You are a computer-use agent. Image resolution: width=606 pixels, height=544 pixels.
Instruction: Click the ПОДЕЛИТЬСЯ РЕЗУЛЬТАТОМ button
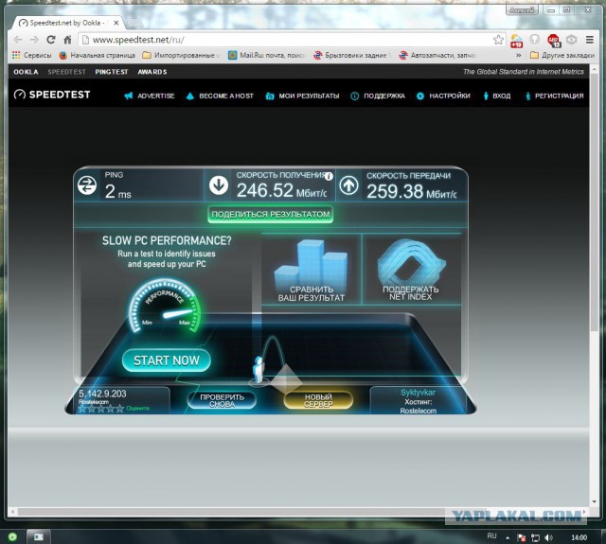pyautogui.click(x=270, y=215)
